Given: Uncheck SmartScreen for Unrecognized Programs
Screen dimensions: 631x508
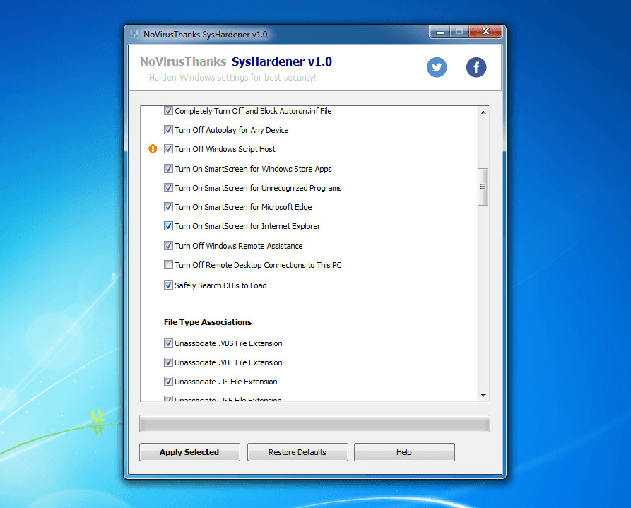Looking at the screenshot, I should [168, 187].
